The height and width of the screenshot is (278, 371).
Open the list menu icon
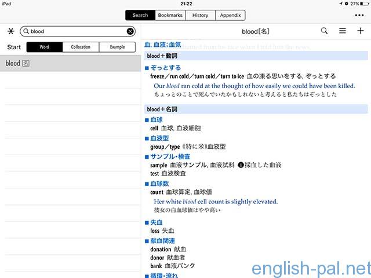coord(343,31)
